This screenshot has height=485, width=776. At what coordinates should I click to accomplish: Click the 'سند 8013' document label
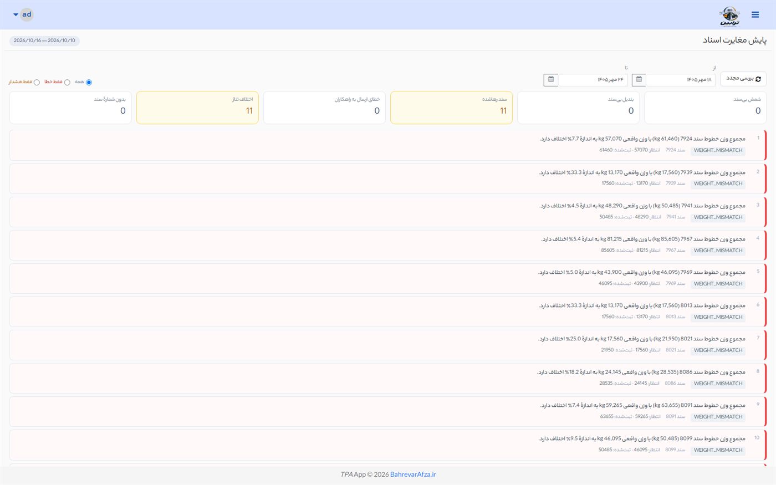675,316
